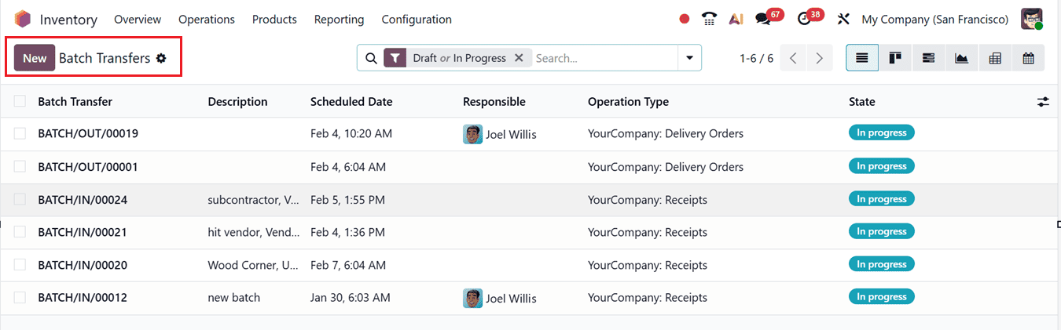
Task: Click the Inventory app logo icon
Action: [x=23, y=19]
